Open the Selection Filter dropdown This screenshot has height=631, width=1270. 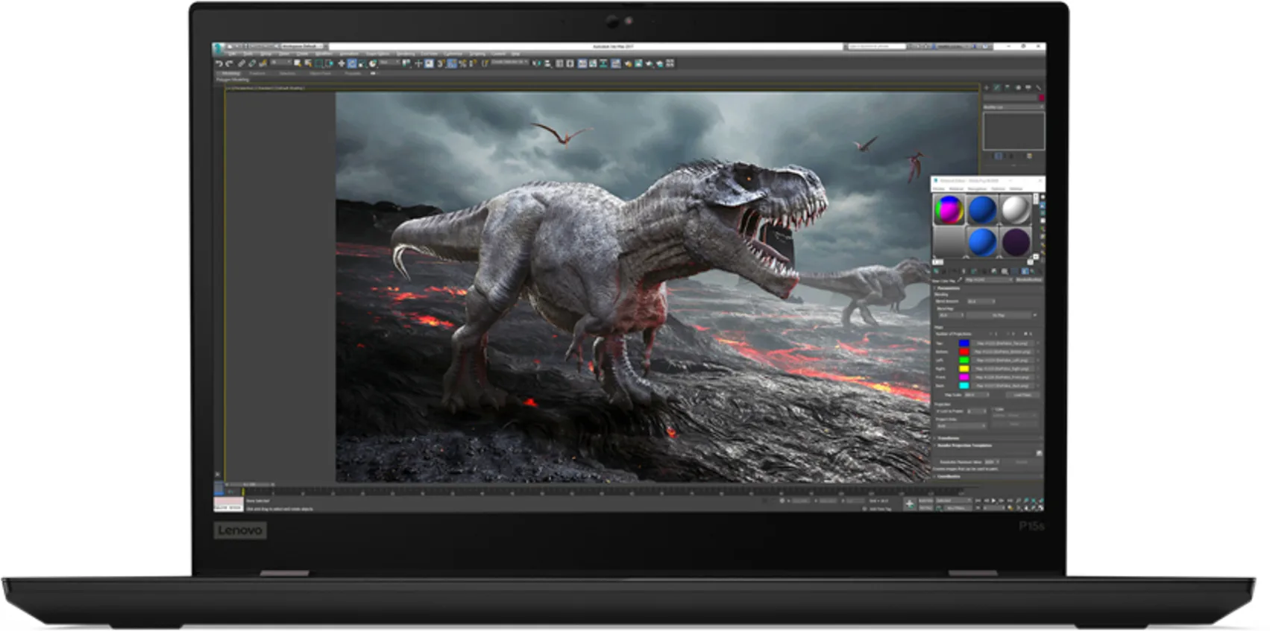tap(281, 63)
